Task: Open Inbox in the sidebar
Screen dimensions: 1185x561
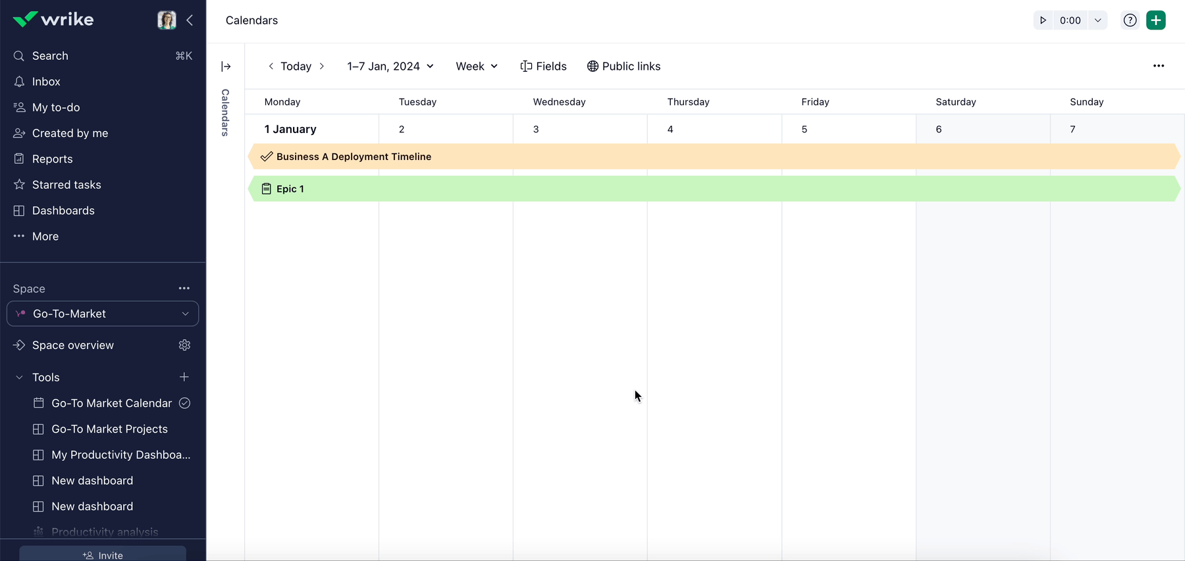Action: point(46,82)
